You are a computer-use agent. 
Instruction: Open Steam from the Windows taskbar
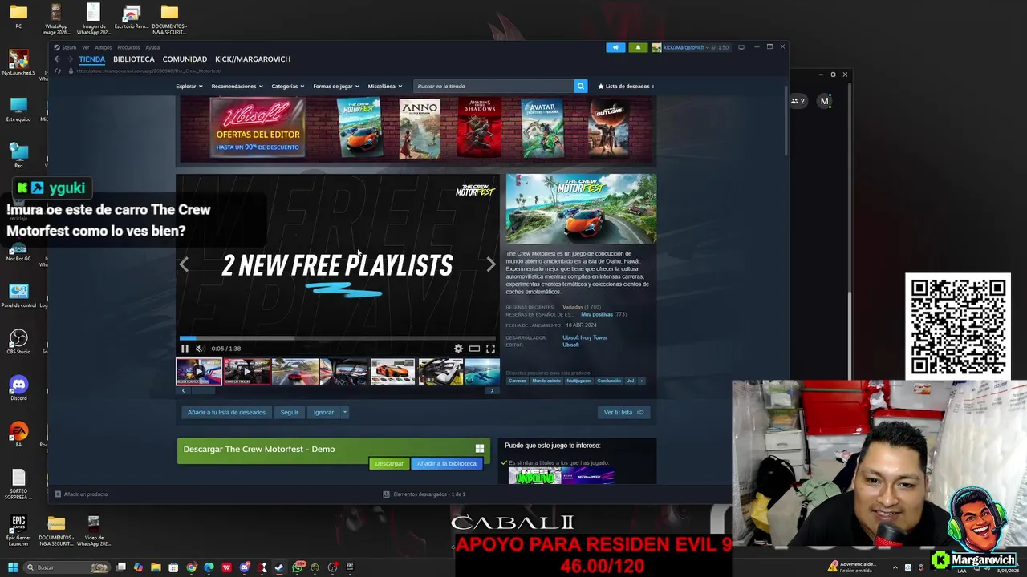(279, 567)
